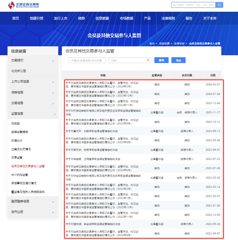Go to 首页 in the breadcrumb
Screen dimensions: 238x240
[x=152, y=44]
